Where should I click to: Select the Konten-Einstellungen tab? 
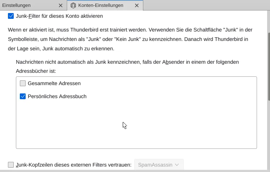tap(105, 5)
